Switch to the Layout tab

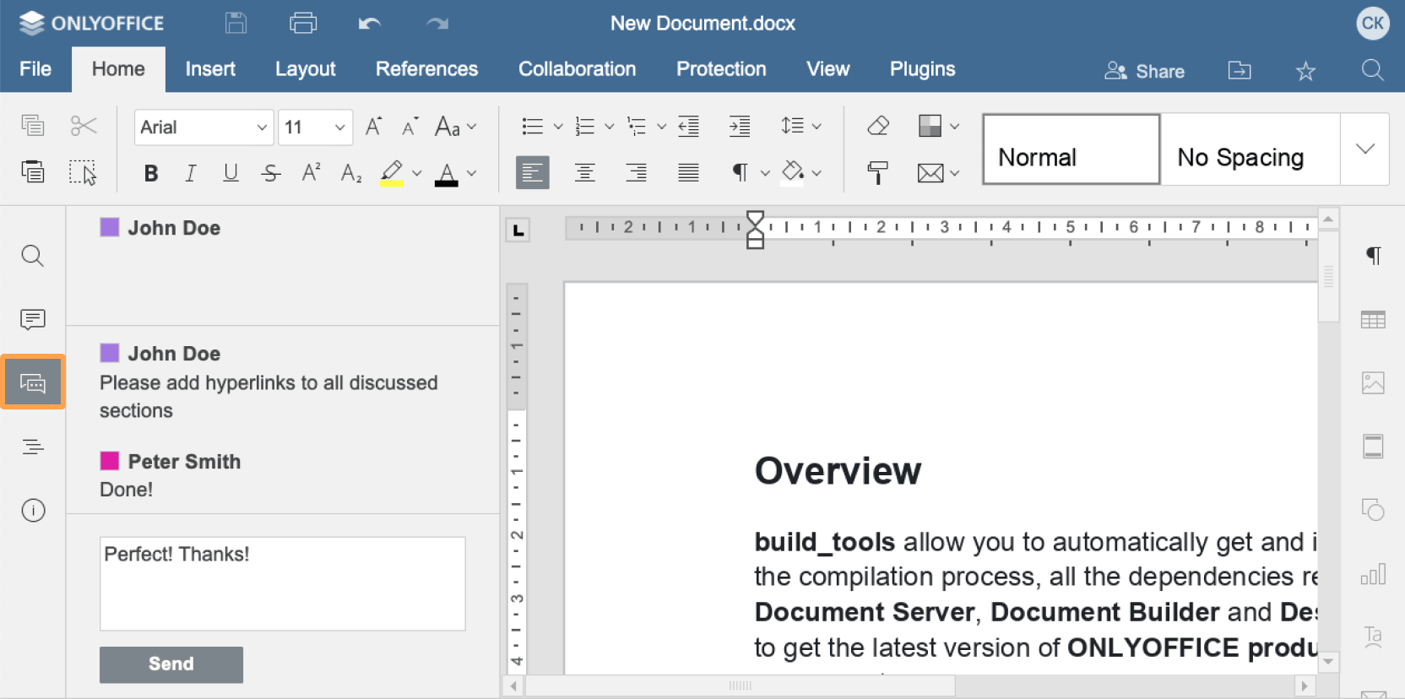pyautogui.click(x=305, y=69)
